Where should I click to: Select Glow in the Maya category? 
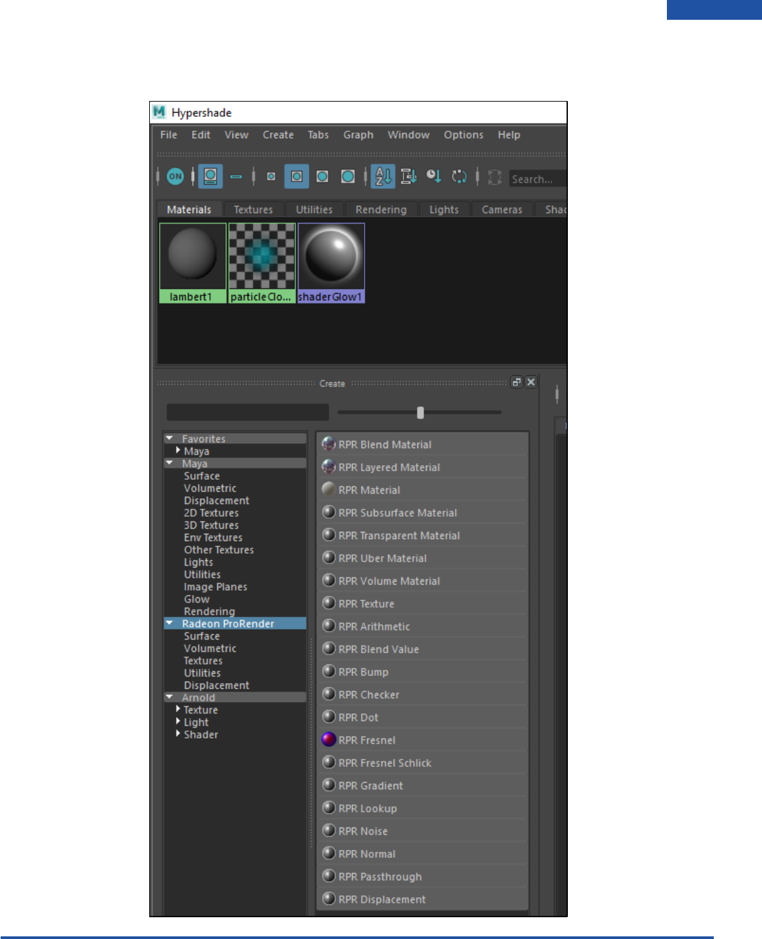197,599
